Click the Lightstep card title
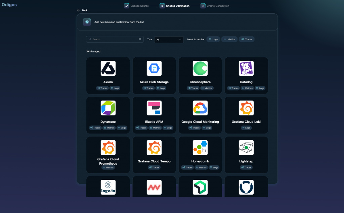Viewport: 344px width, 213px height. click(x=246, y=161)
